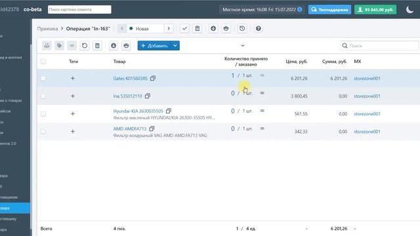Click the tags icon in table toolbar
The image size is (420, 236).
pos(59,46)
